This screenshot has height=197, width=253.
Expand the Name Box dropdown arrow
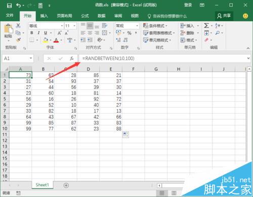coord(31,58)
